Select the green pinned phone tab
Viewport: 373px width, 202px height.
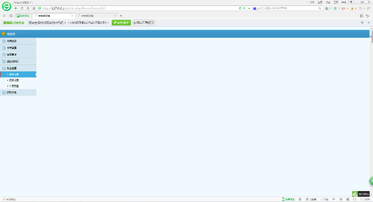(x=23, y=16)
